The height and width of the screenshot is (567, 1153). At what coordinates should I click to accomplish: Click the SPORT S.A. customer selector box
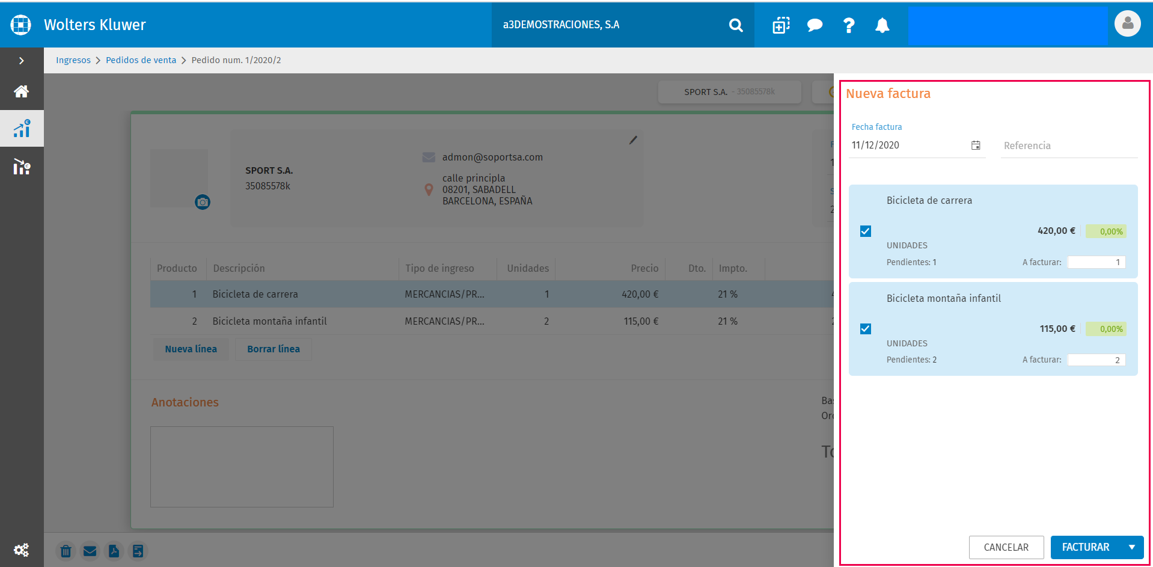[x=729, y=92]
